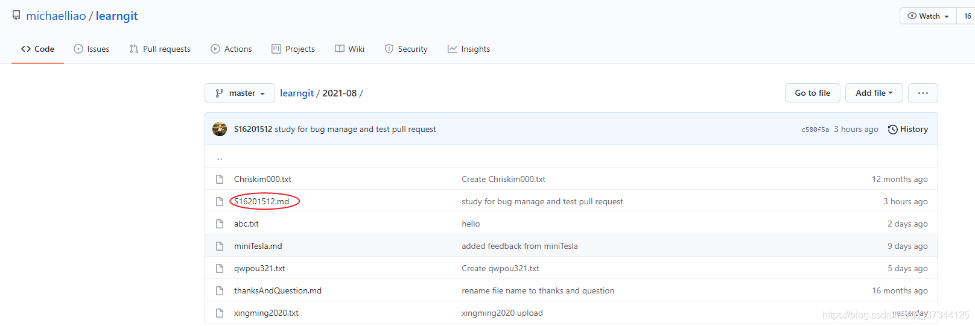The width and height of the screenshot is (975, 326).
Task: Open the S16201512 author link in commit bar
Action: click(253, 129)
